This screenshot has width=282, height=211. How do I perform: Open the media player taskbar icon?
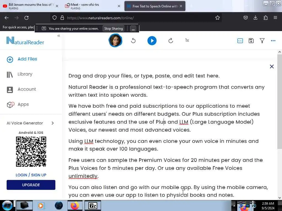pyautogui.click(x=41, y=206)
